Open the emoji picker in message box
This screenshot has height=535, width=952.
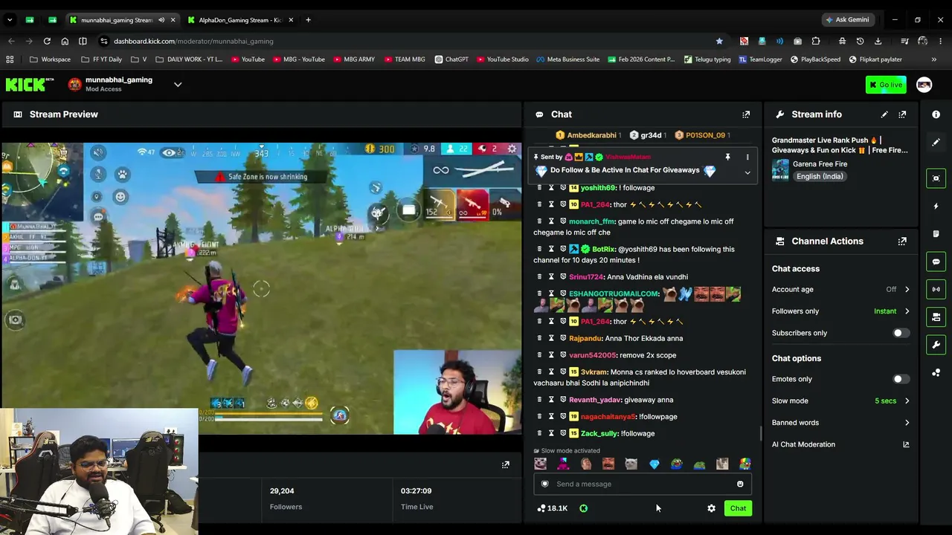(740, 484)
